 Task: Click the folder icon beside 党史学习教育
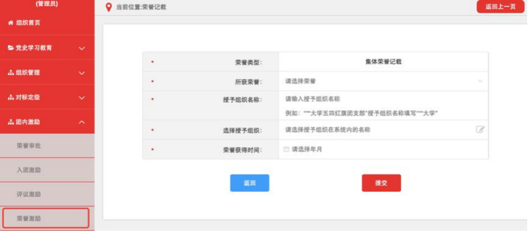pyautogui.click(x=11, y=48)
